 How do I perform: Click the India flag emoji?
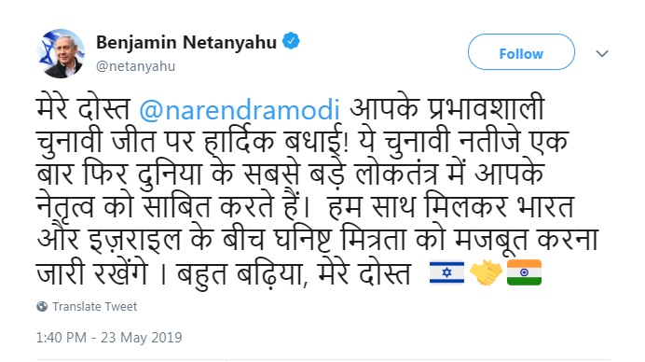[524, 272]
